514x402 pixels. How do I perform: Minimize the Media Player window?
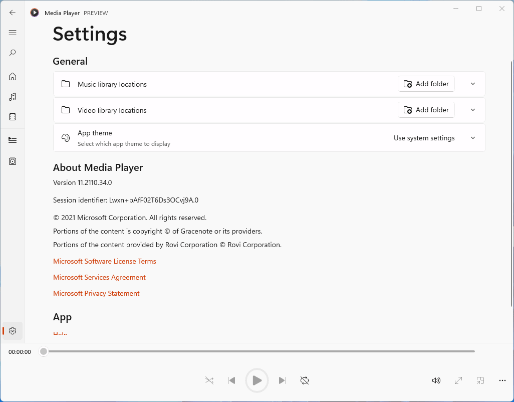456,9
